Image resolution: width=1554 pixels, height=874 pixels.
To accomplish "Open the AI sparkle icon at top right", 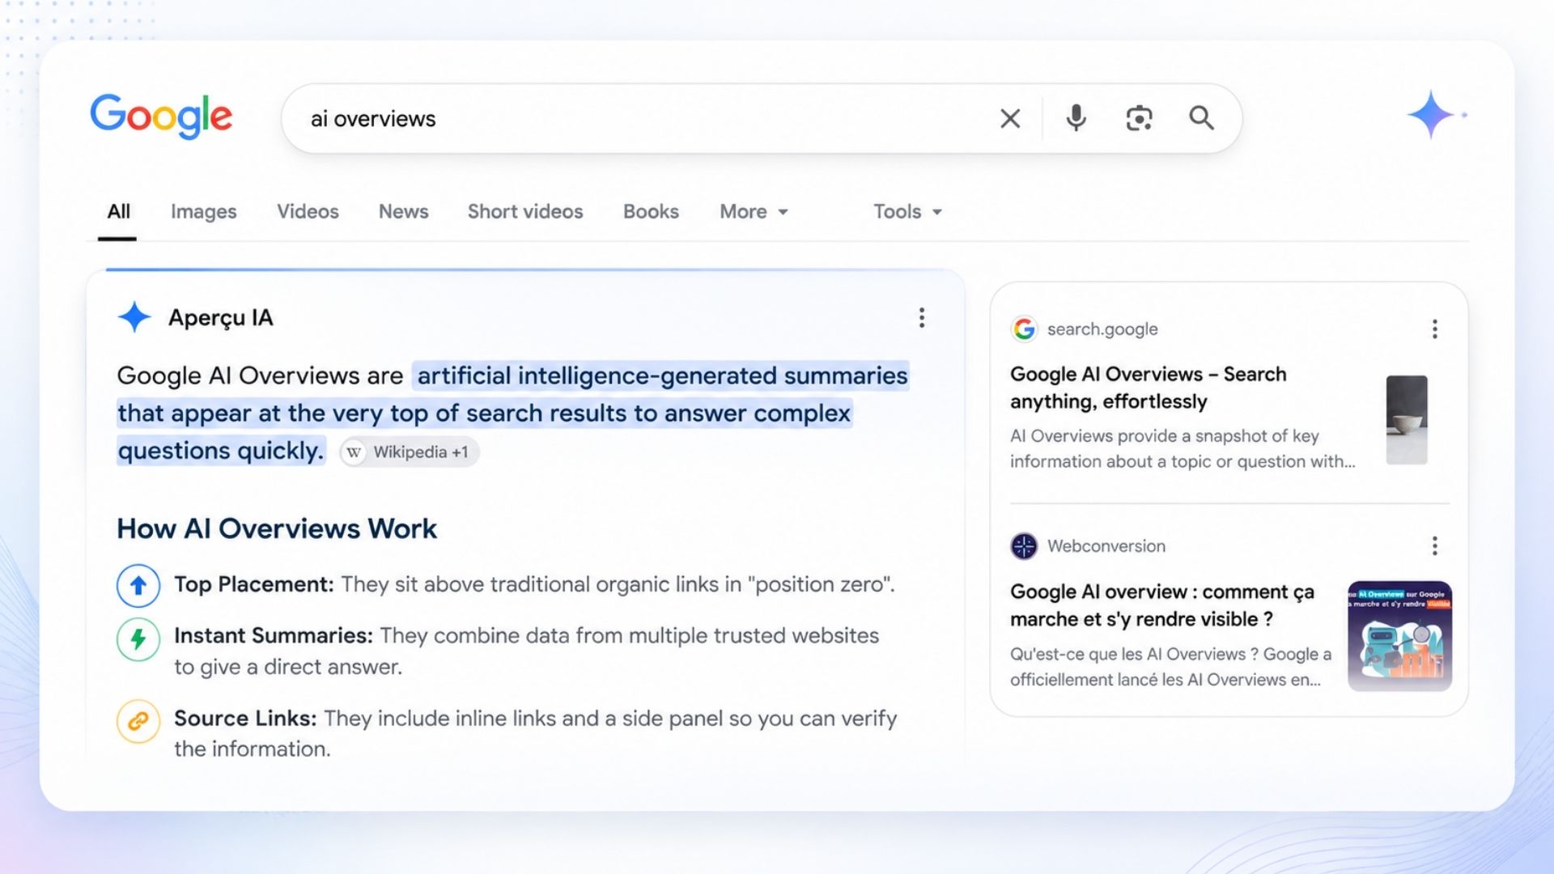I will tap(1431, 114).
